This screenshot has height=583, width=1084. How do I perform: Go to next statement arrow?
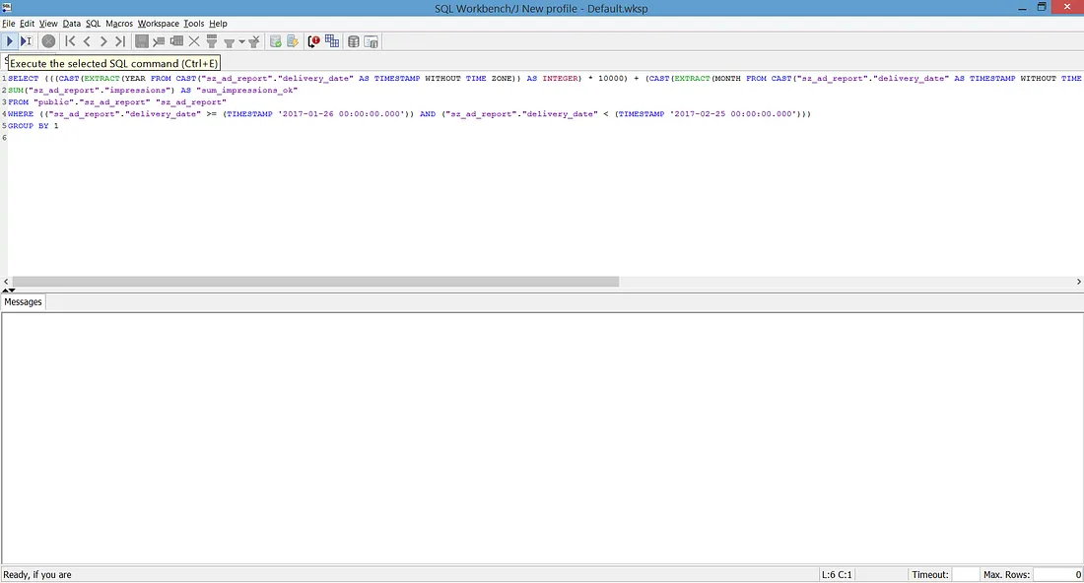[103, 41]
